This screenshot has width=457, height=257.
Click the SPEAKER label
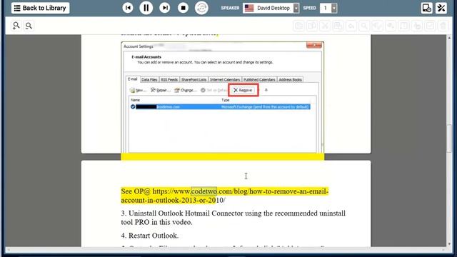point(230,8)
